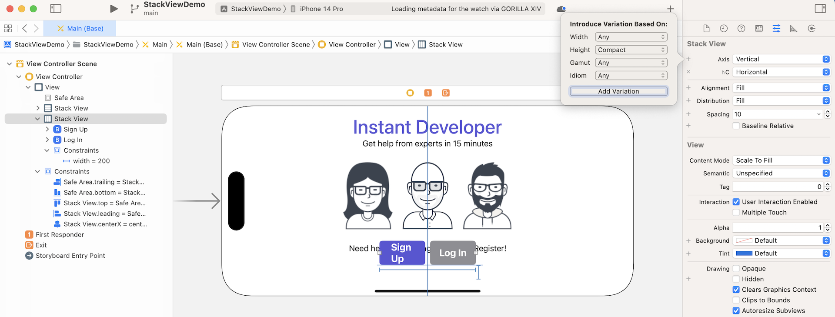Select the width = 200 constraint

pyautogui.click(x=91, y=161)
